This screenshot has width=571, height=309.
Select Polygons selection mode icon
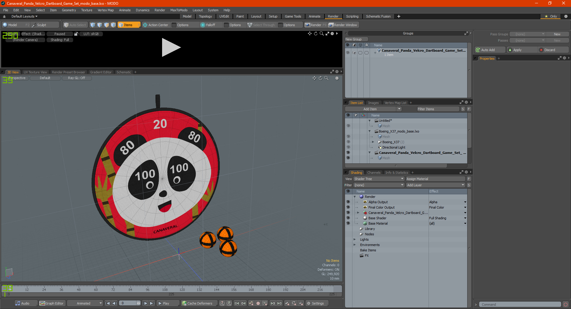point(106,25)
